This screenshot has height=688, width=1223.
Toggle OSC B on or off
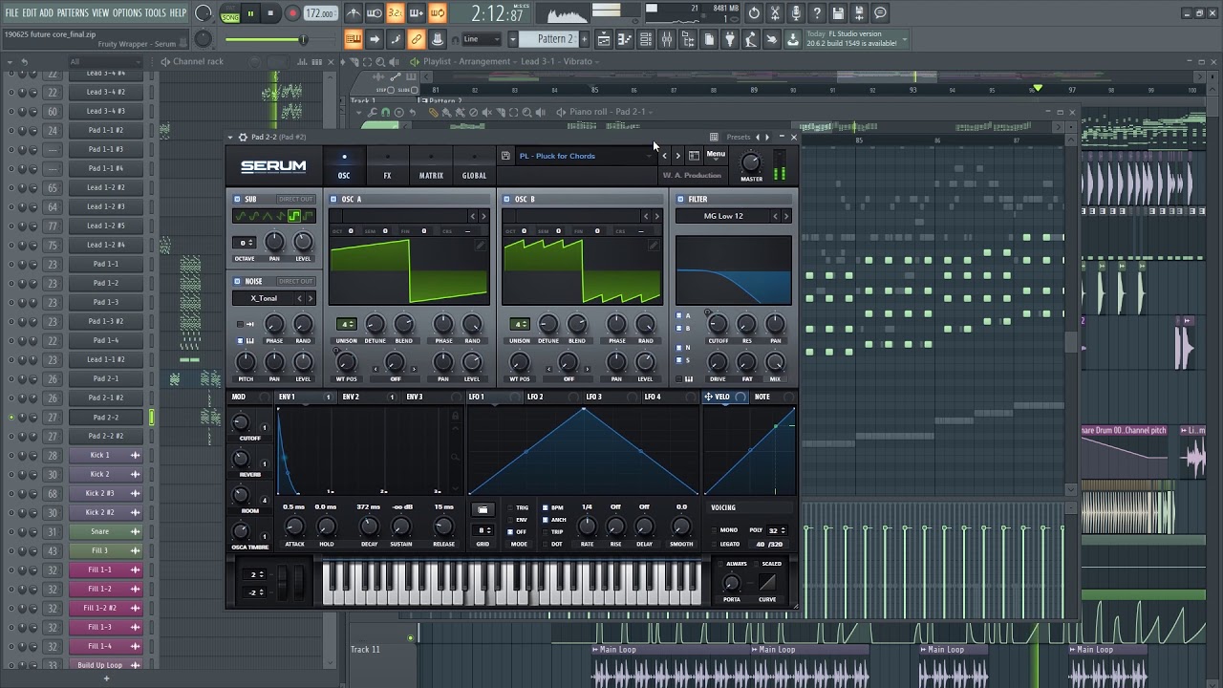pos(506,199)
